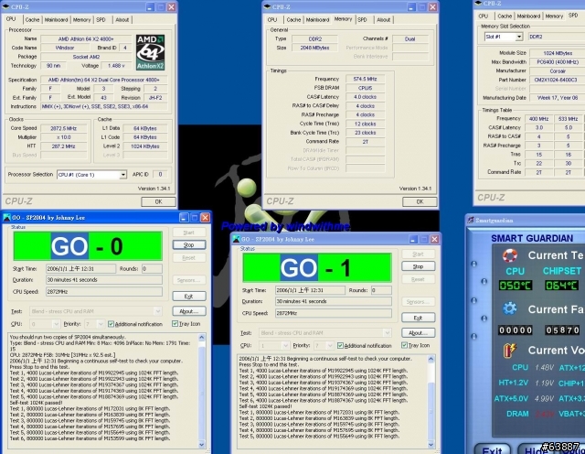Open the Test dropdown in GO-1 window

[387, 332]
